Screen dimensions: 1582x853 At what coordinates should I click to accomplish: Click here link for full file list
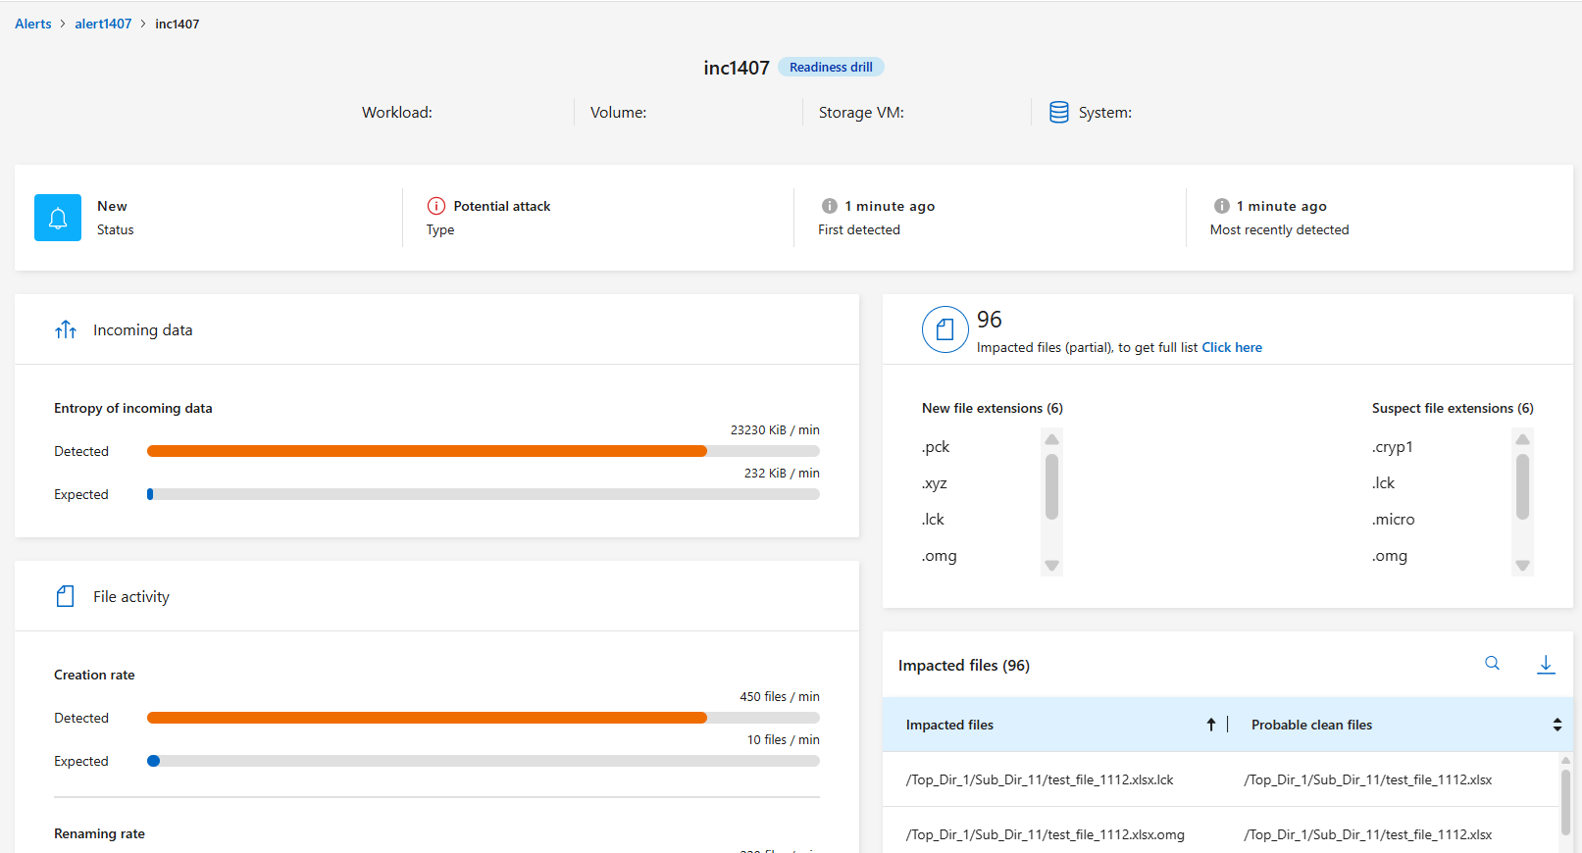1232,347
